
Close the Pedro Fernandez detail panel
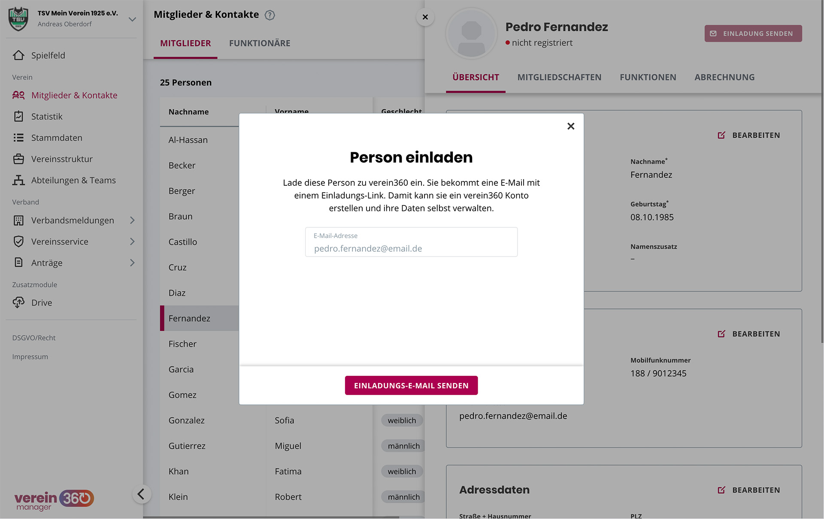(425, 17)
